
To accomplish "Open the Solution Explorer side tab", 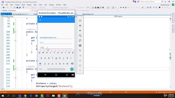I will (173, 18).
